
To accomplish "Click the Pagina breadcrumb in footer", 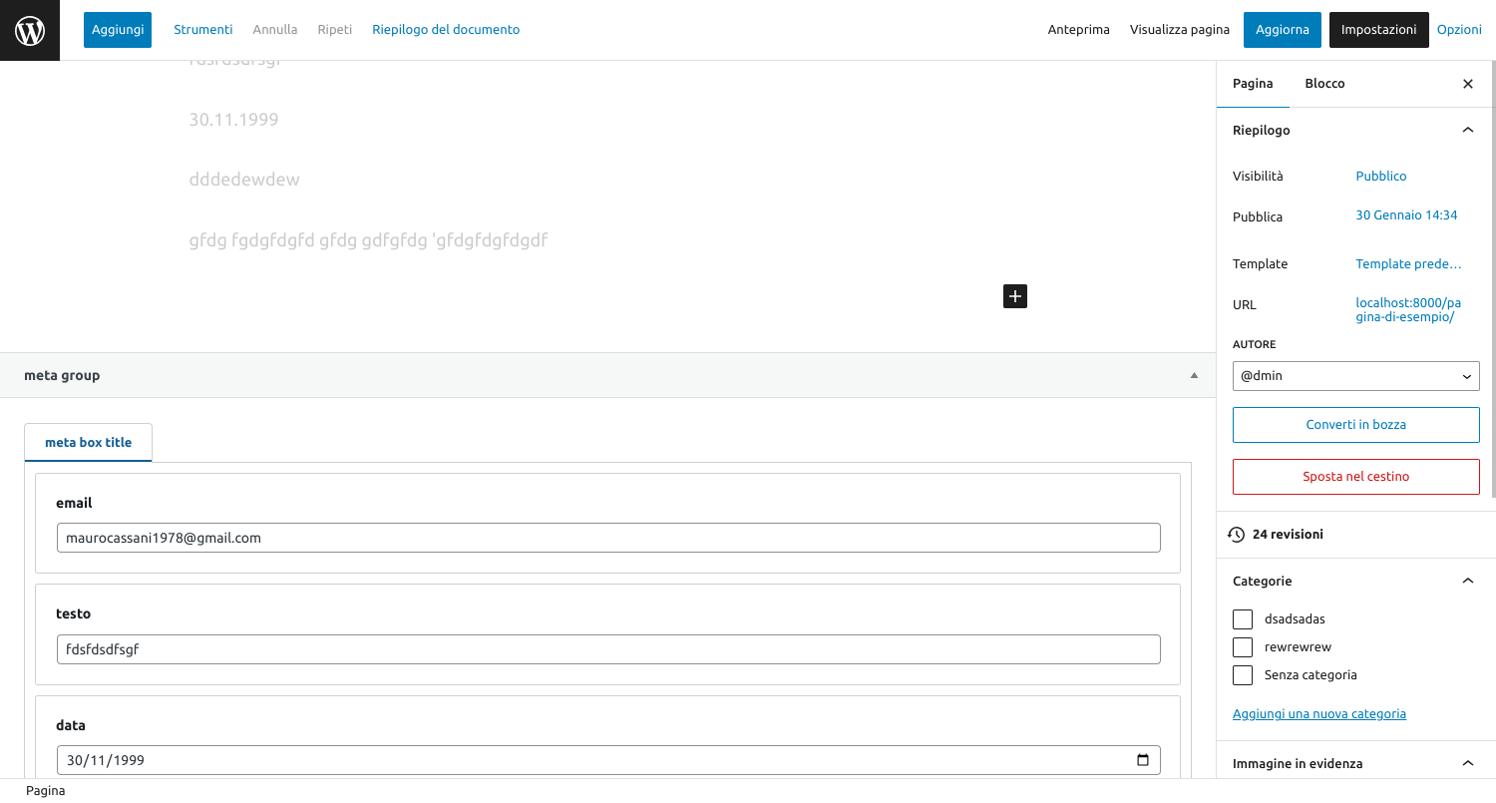I will (46, 791).
